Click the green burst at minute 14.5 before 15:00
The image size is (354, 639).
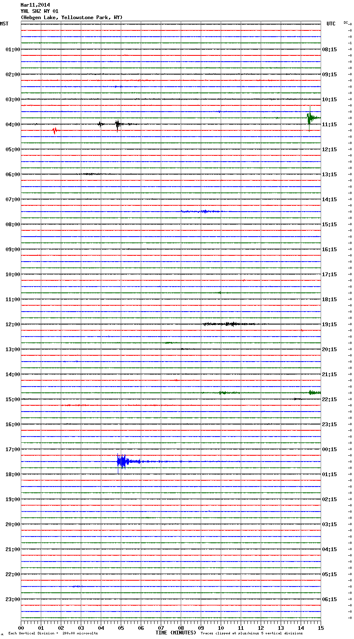point(314,392)
